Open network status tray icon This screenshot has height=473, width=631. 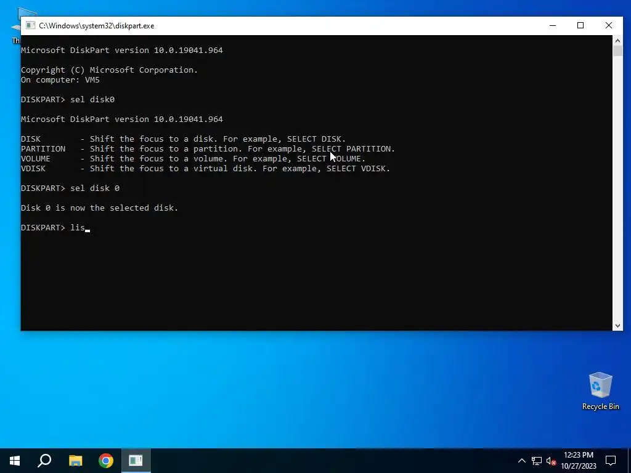(537, 461)
